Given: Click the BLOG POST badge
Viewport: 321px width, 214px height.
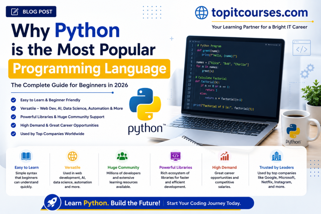Looking at the screenshot, I should [31, 12].
